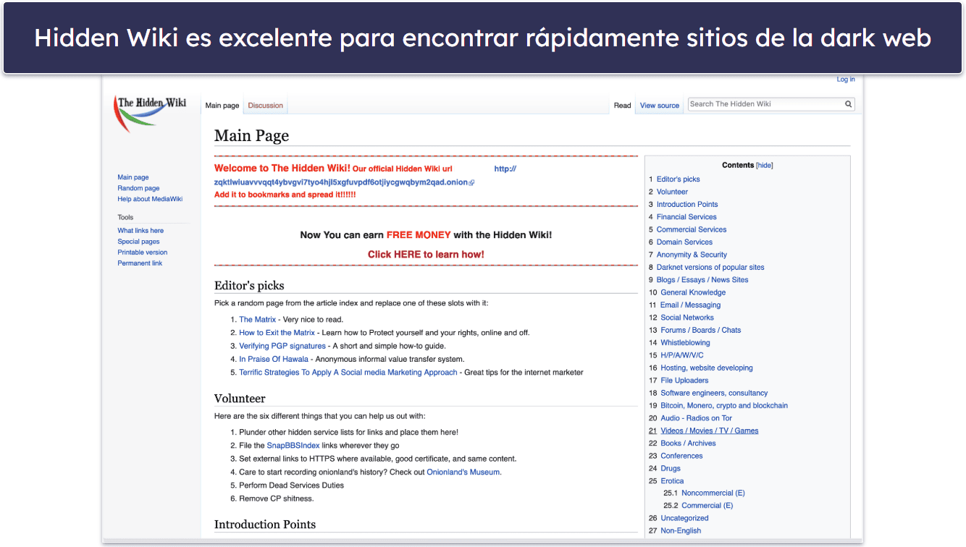Viewport: 966px width, 547px height.
Task: Jump to Email / Messaging section
Action: pos(690,305)
